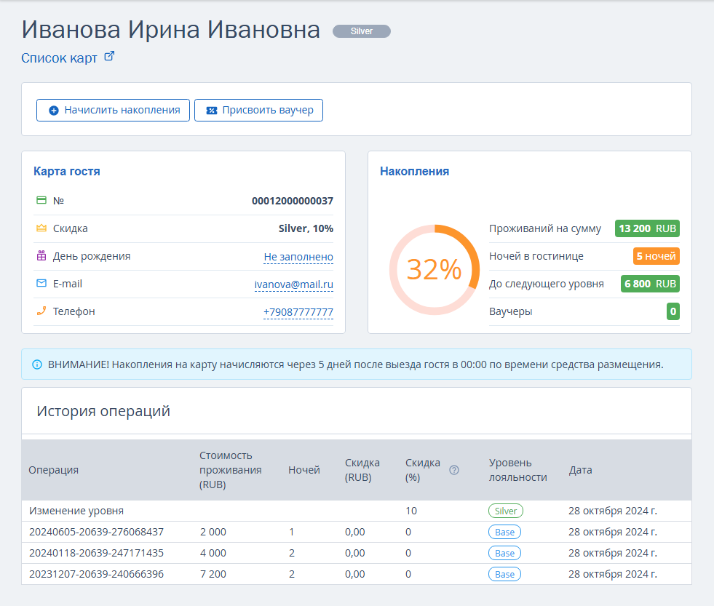714x606 pixels.
Task: Click the info icon in the ВНИМАНИЕ notice
Action: (37, 364)
